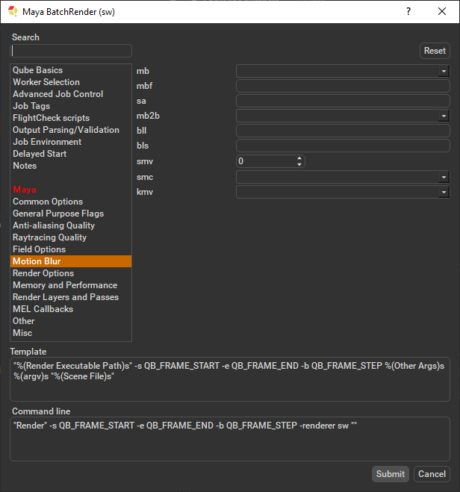Cancel the batch render dialog
The image size is (460, 492).
point(432,474)
